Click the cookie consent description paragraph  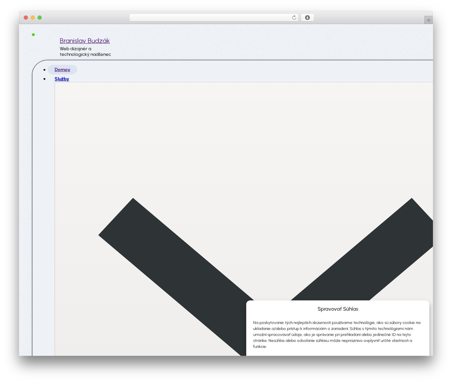pyautogui.click(x=338, y=335)
